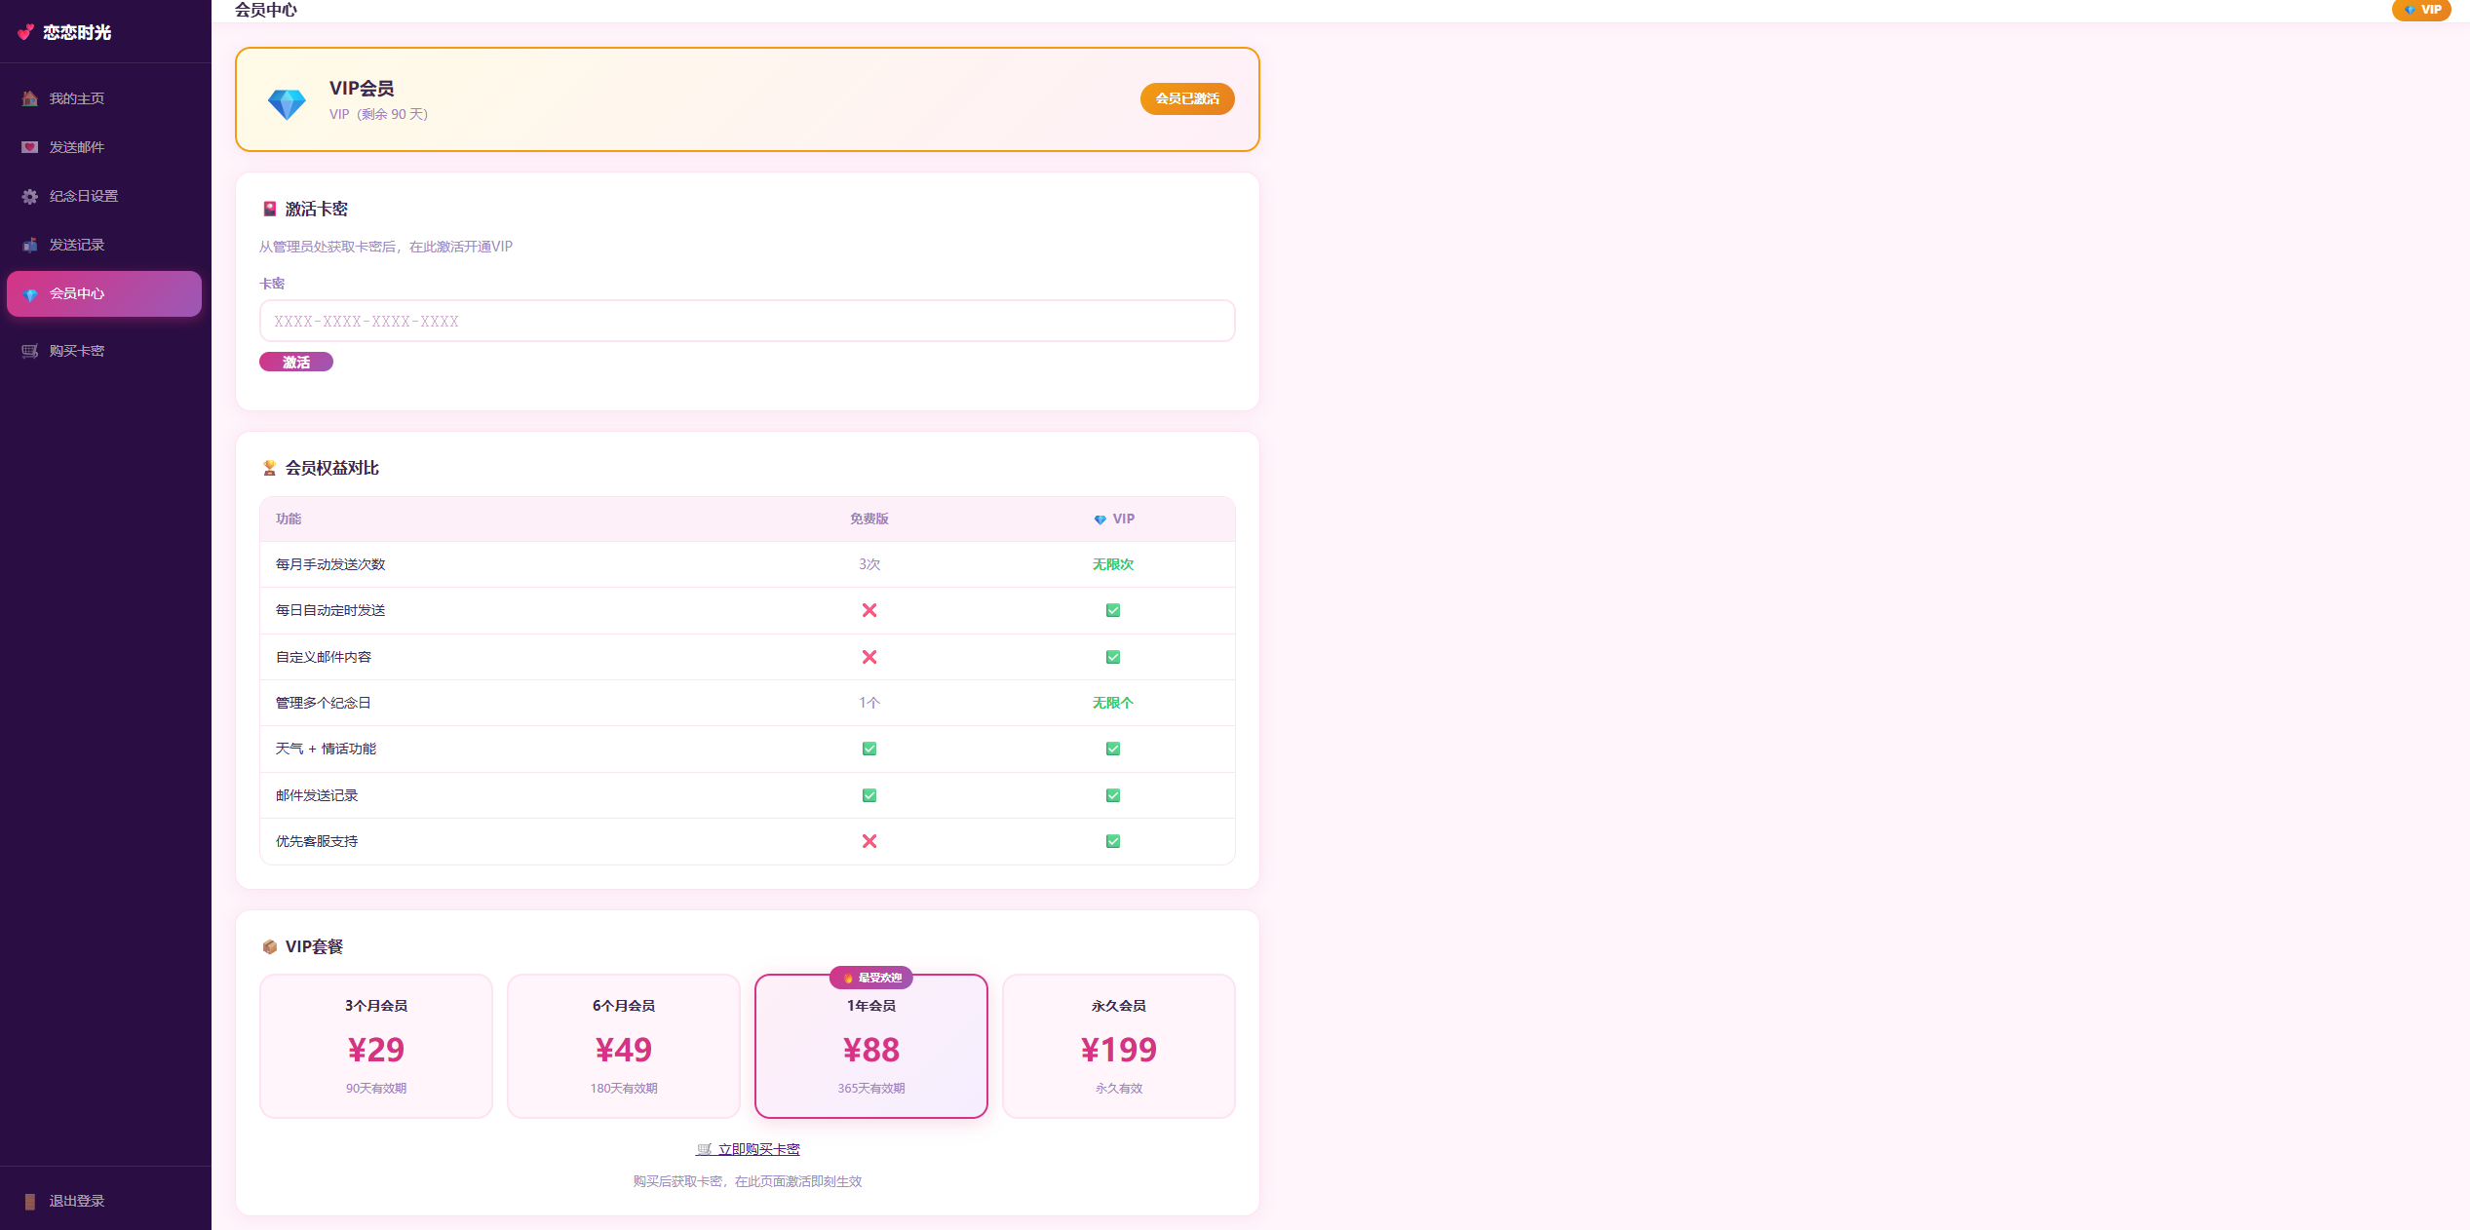Click the 发送记录 mailbox icon
The height and width of the screenshot is (1230, 2470).
(x=30, y=245)
